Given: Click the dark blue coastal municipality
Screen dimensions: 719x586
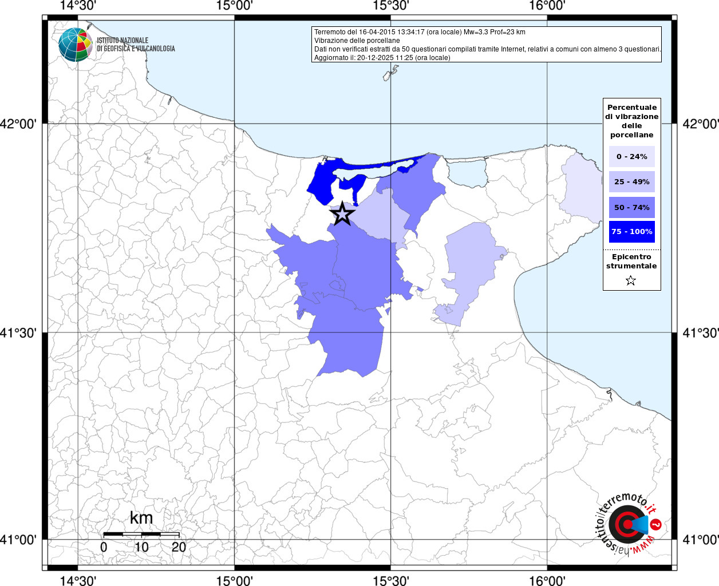Looking at the screenshot, I should [322, 179].
